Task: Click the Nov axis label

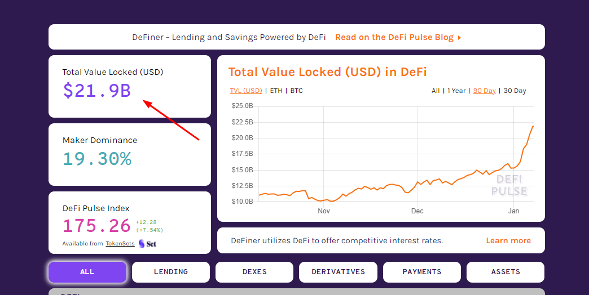Action: coord(324,211)
